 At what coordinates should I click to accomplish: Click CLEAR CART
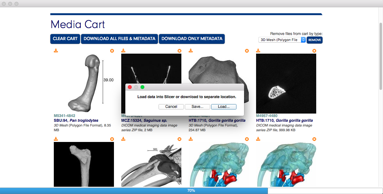[x=65, y=39]
